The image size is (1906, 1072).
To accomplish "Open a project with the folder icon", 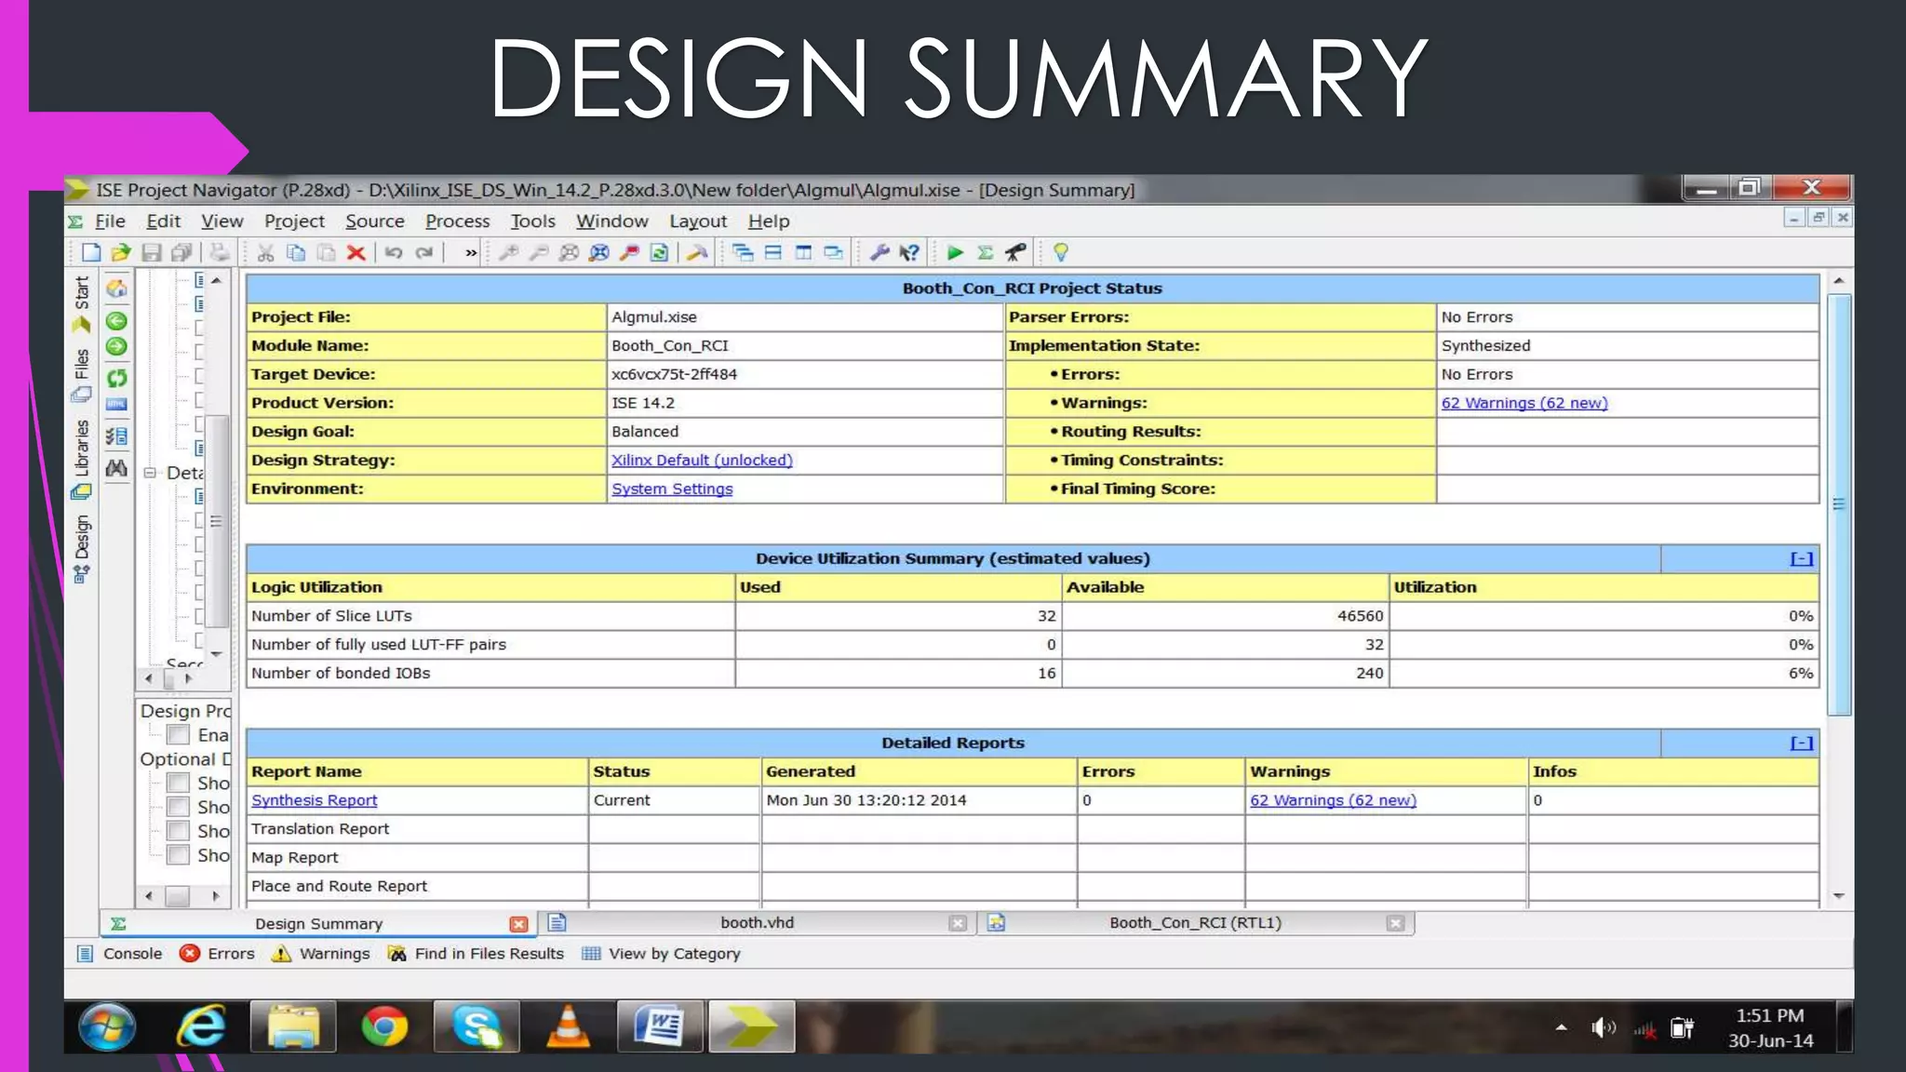I will tap(121, 252).
